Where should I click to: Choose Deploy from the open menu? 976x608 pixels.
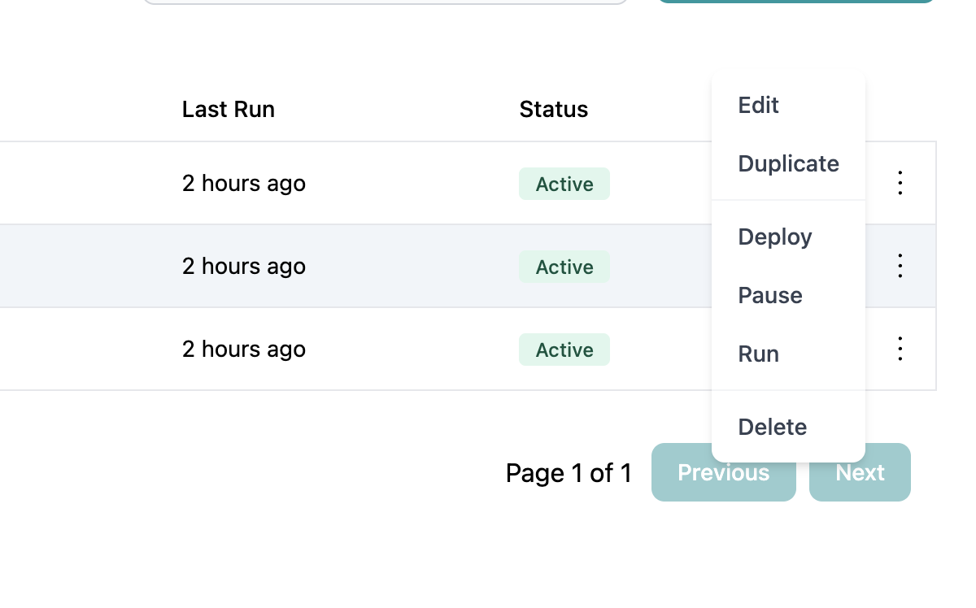(x=774, y=237)
